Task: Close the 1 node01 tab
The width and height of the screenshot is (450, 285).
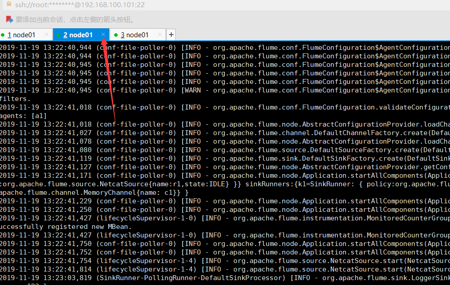Action: pyautogui.click(x=46, y=35)
